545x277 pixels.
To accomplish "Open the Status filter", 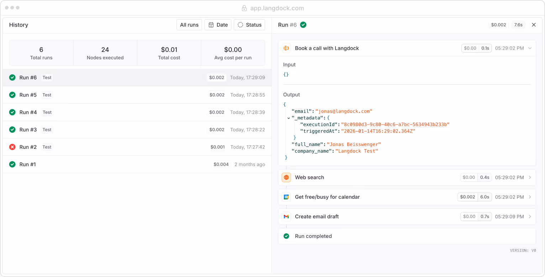I will pyautogui.click(x=249, y=25).
